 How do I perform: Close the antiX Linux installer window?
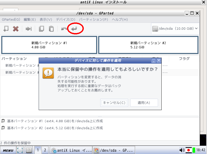click(204, 2)
